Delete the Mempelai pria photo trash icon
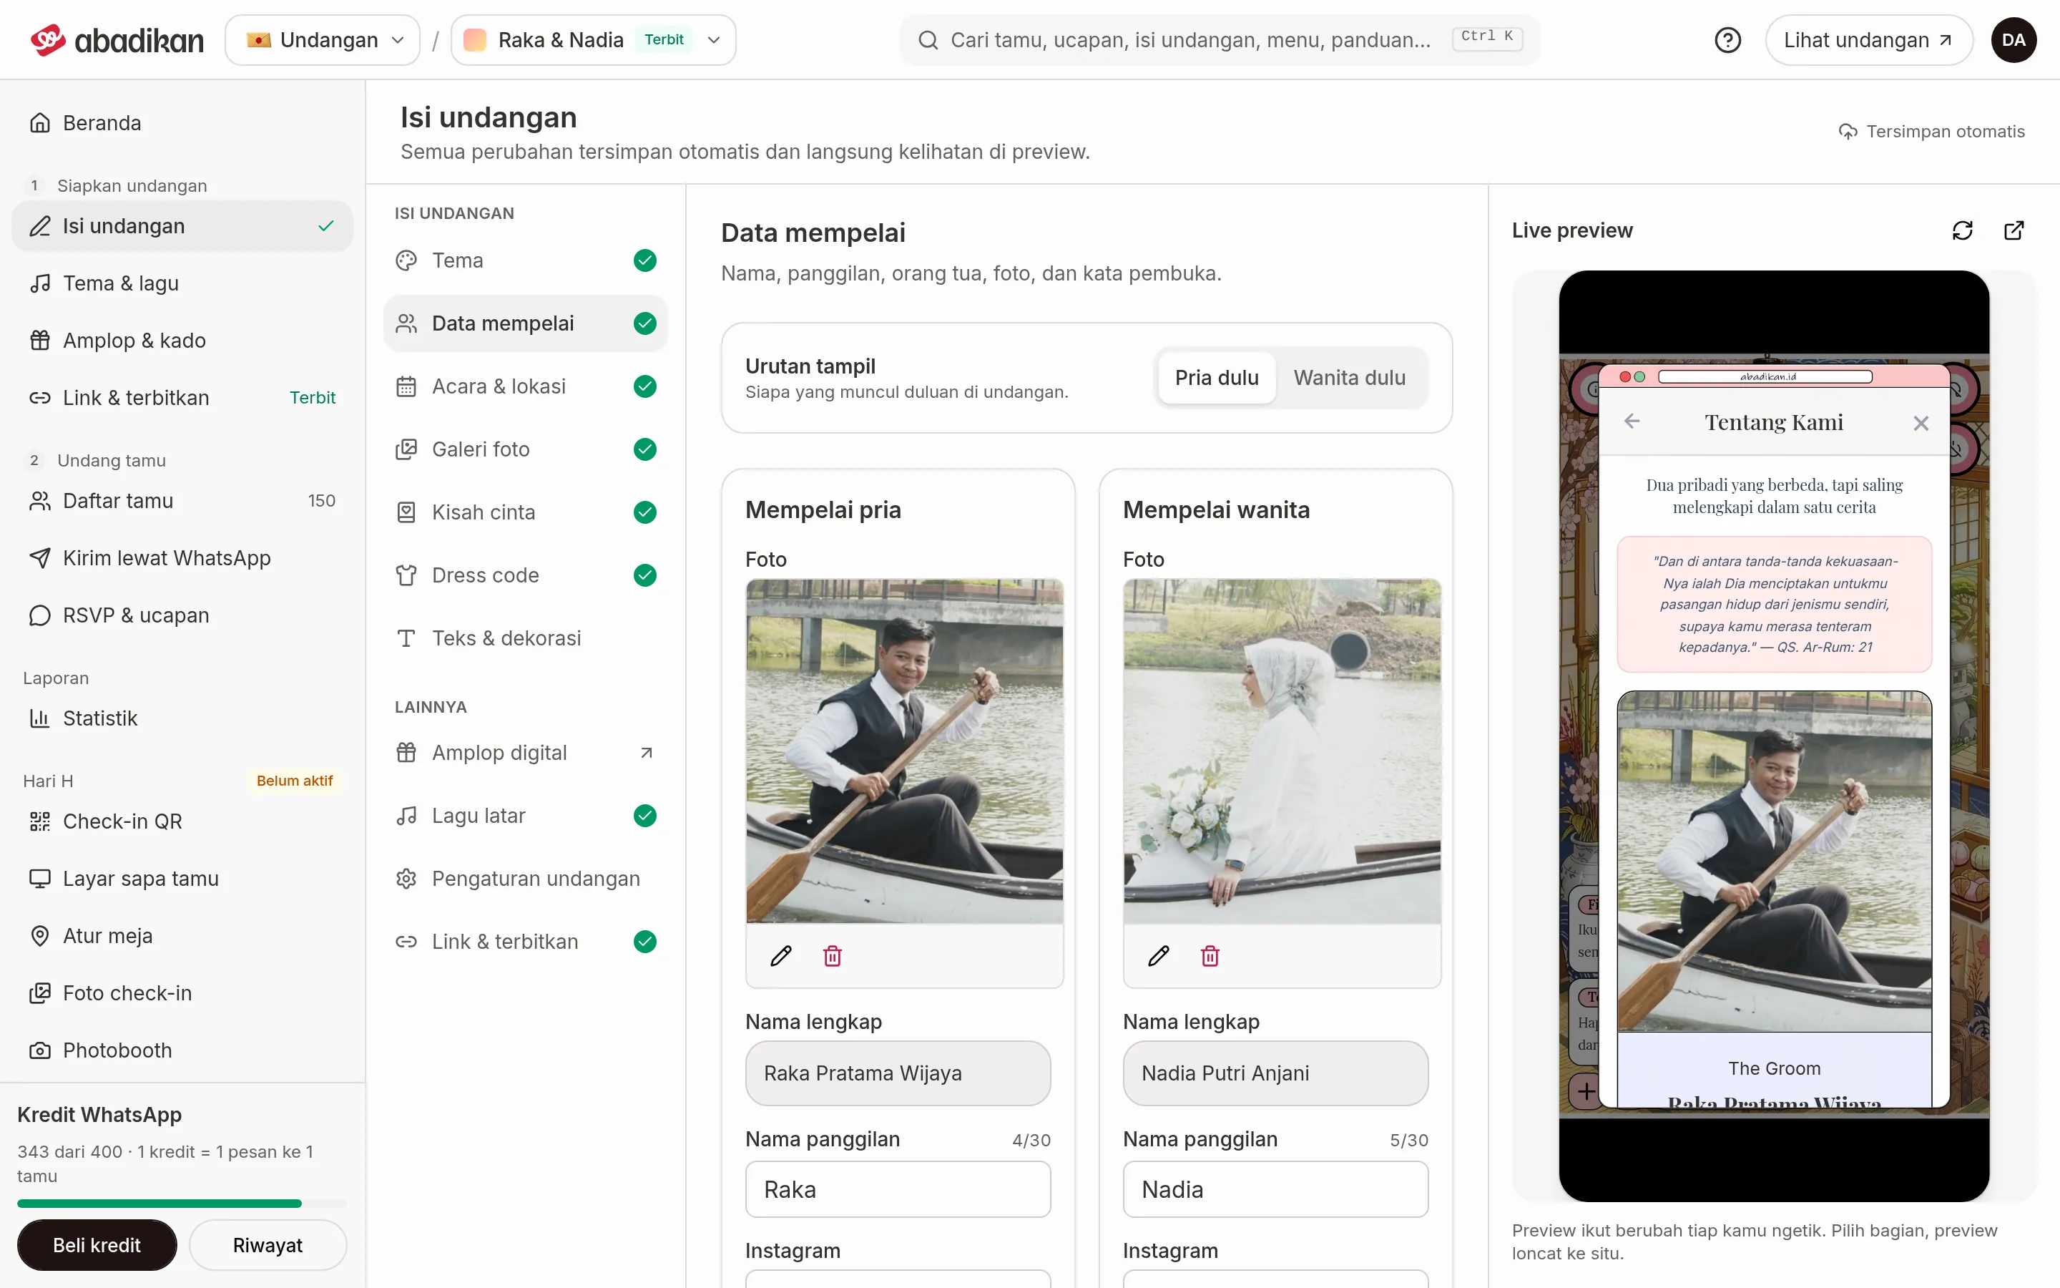This screenshot has height=1288, width=2060. click(x=833, y=956)
